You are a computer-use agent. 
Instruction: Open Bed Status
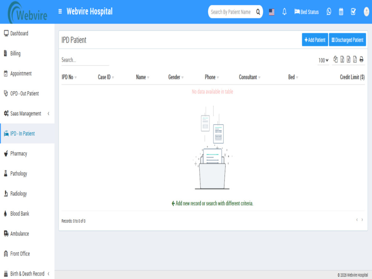306,12
